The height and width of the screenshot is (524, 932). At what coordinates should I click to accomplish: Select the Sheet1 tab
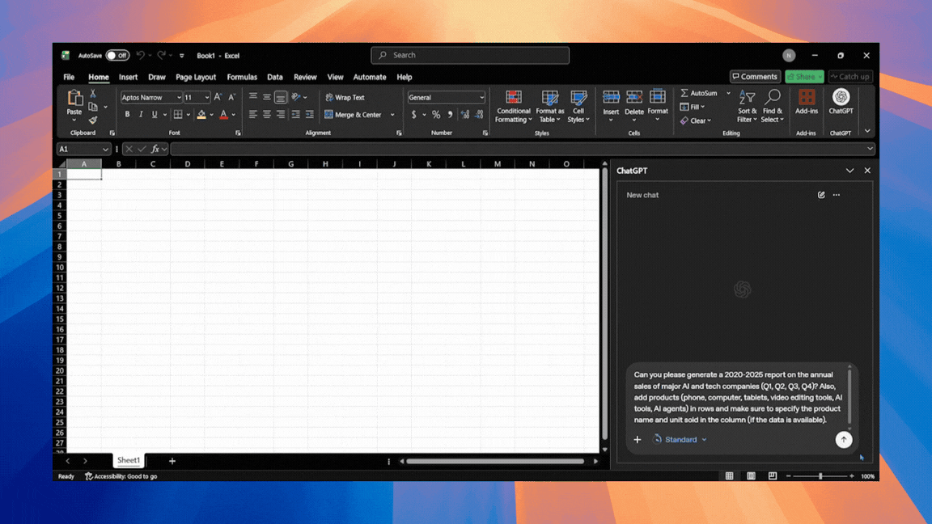pos(129,460)
